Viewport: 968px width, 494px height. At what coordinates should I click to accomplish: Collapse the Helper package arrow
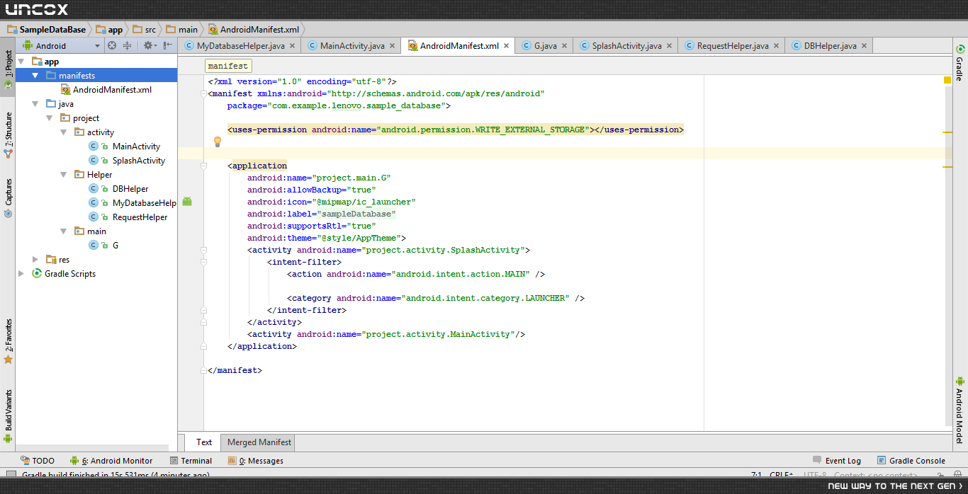(x=63, y=175)
